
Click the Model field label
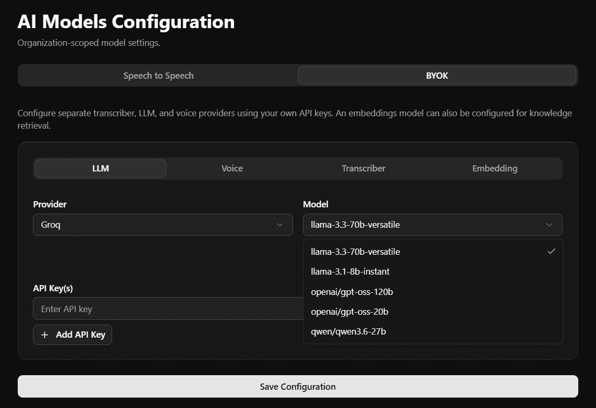[x=315, y=204]
